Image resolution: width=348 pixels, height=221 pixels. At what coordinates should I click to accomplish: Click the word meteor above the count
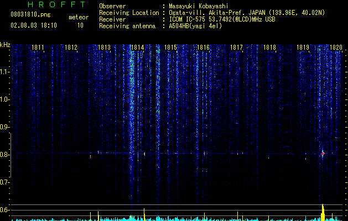79,17
